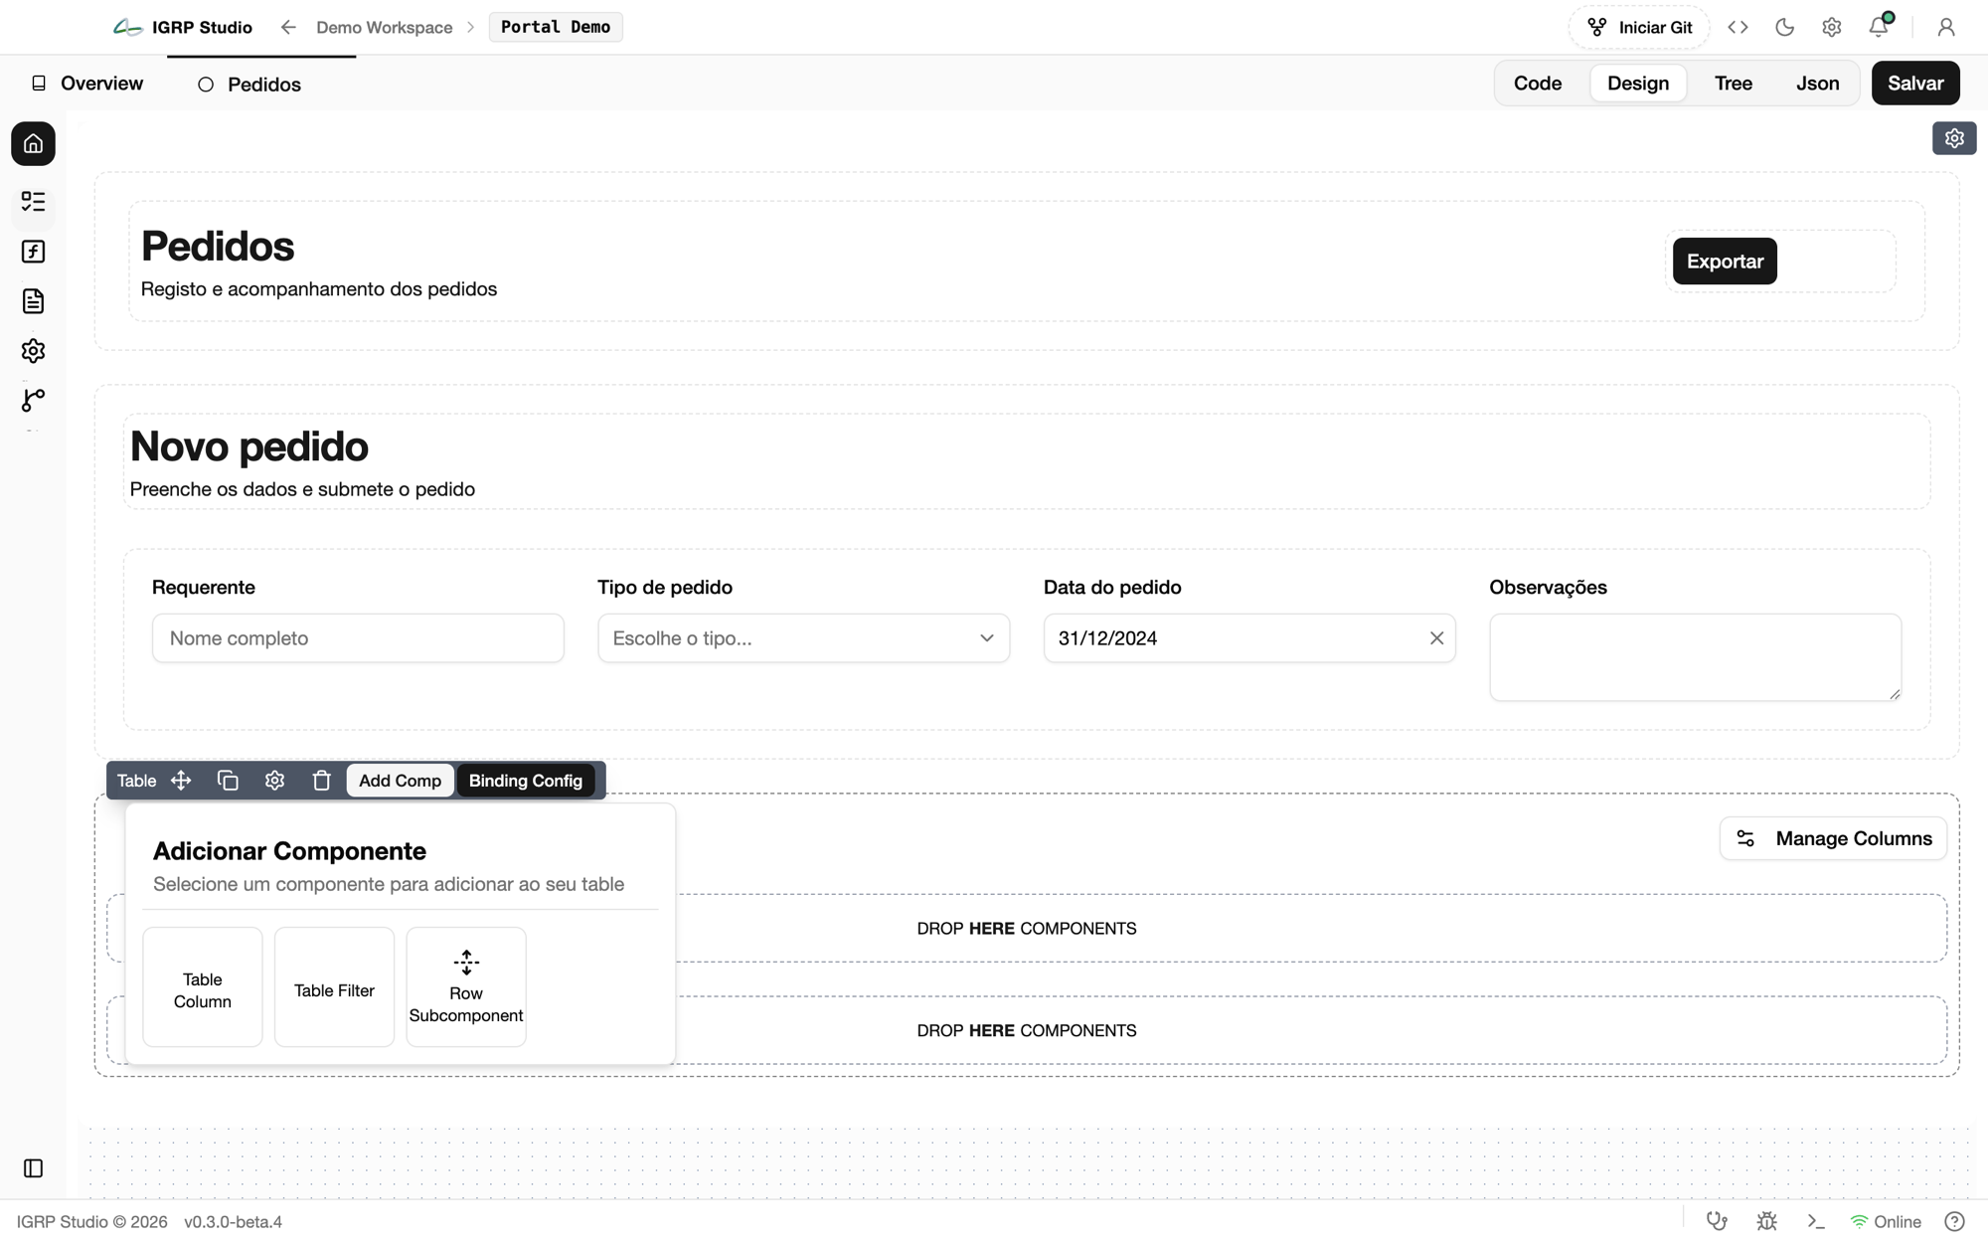This screenshot has height=1243, width=1988.
Task: Open the document icon in the sidebar
Action: click(33, 301)
